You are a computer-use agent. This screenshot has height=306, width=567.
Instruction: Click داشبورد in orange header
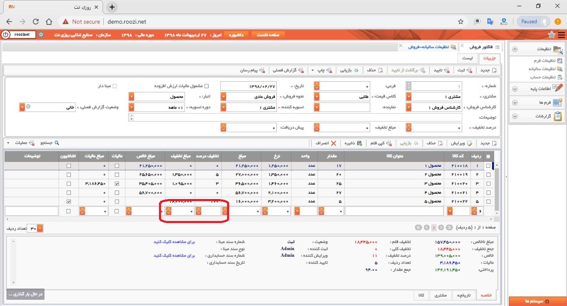(237, 35)
